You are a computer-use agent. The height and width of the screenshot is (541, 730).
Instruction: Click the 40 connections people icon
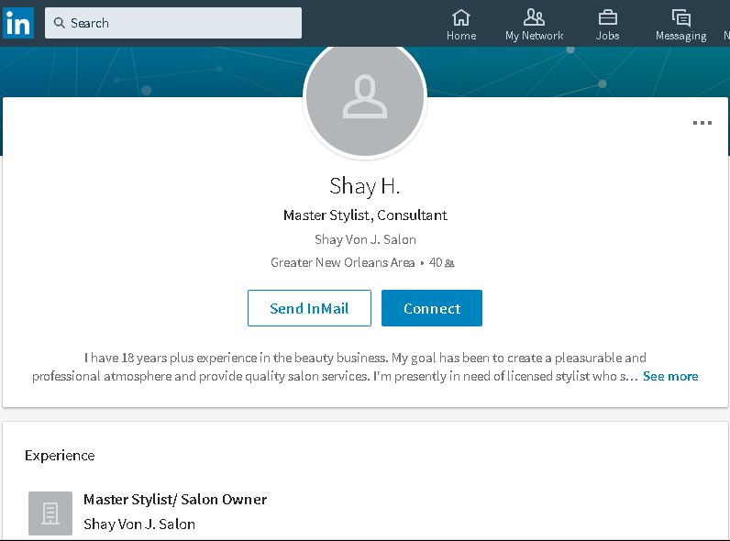(449, 263)
